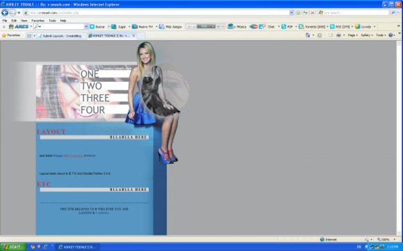The image size is (403, 251).
Task: Click the Compatibility View page icon
Action: tap(298, 12)
